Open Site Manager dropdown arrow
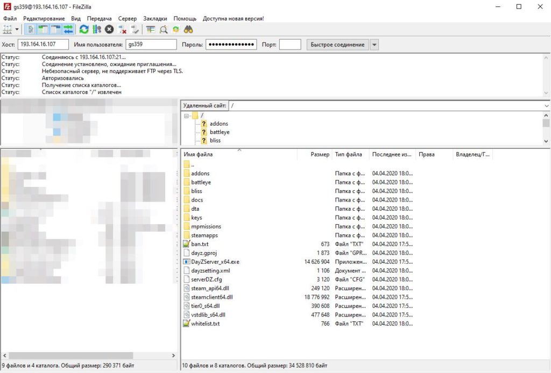This screenshot has width=551, height=373. [17, 29]
